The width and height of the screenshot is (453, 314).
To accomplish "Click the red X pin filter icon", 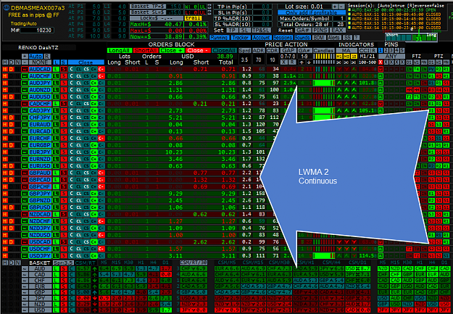I will click(381, 62).
